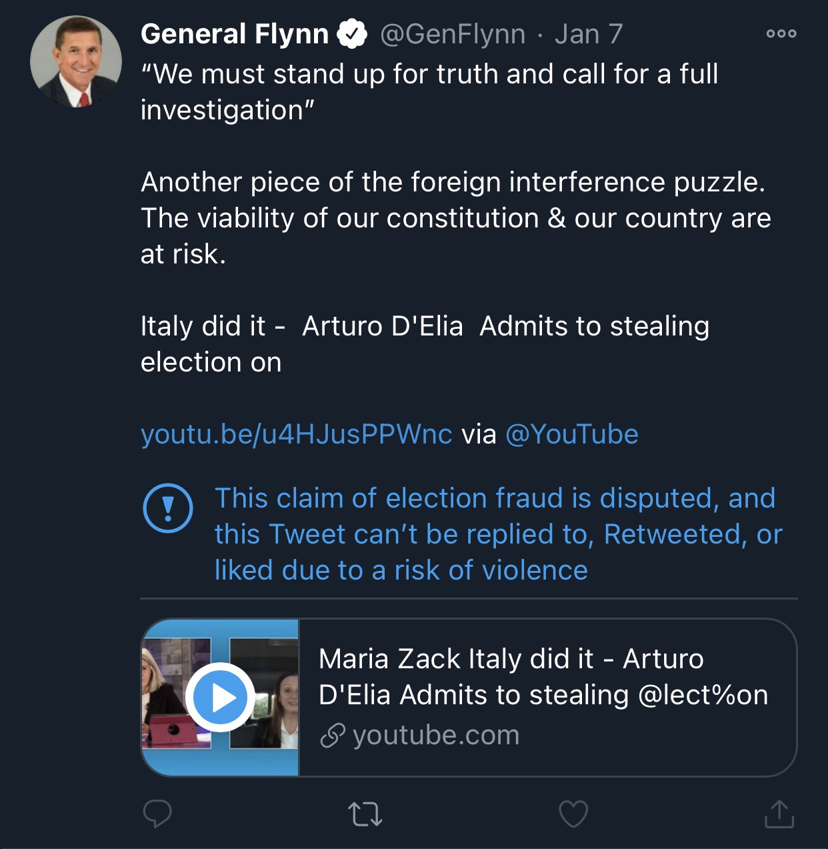Open General Flynn's profile picture
The width and height of the screenshot is (828, 849).
click(76, 61)
